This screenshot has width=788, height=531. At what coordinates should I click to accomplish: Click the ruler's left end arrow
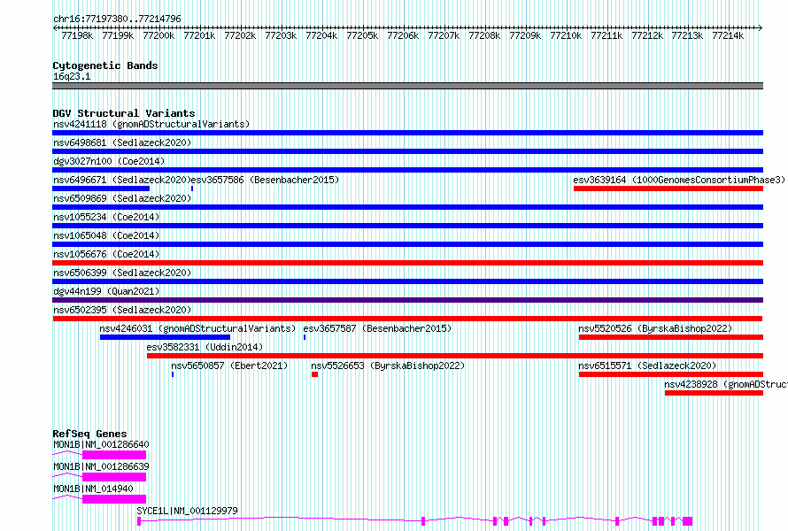[x=55, y=27]
